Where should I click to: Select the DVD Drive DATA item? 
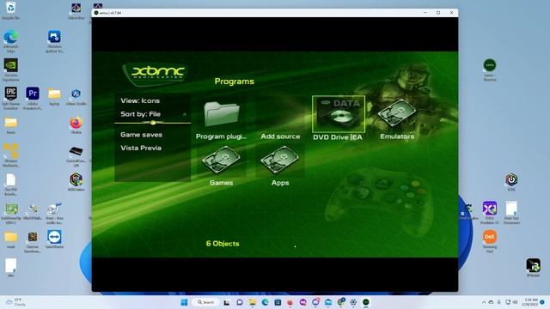[339, 114]
